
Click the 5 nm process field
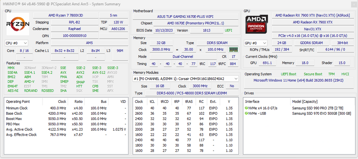pyautogui.click(x=114, y=15)
